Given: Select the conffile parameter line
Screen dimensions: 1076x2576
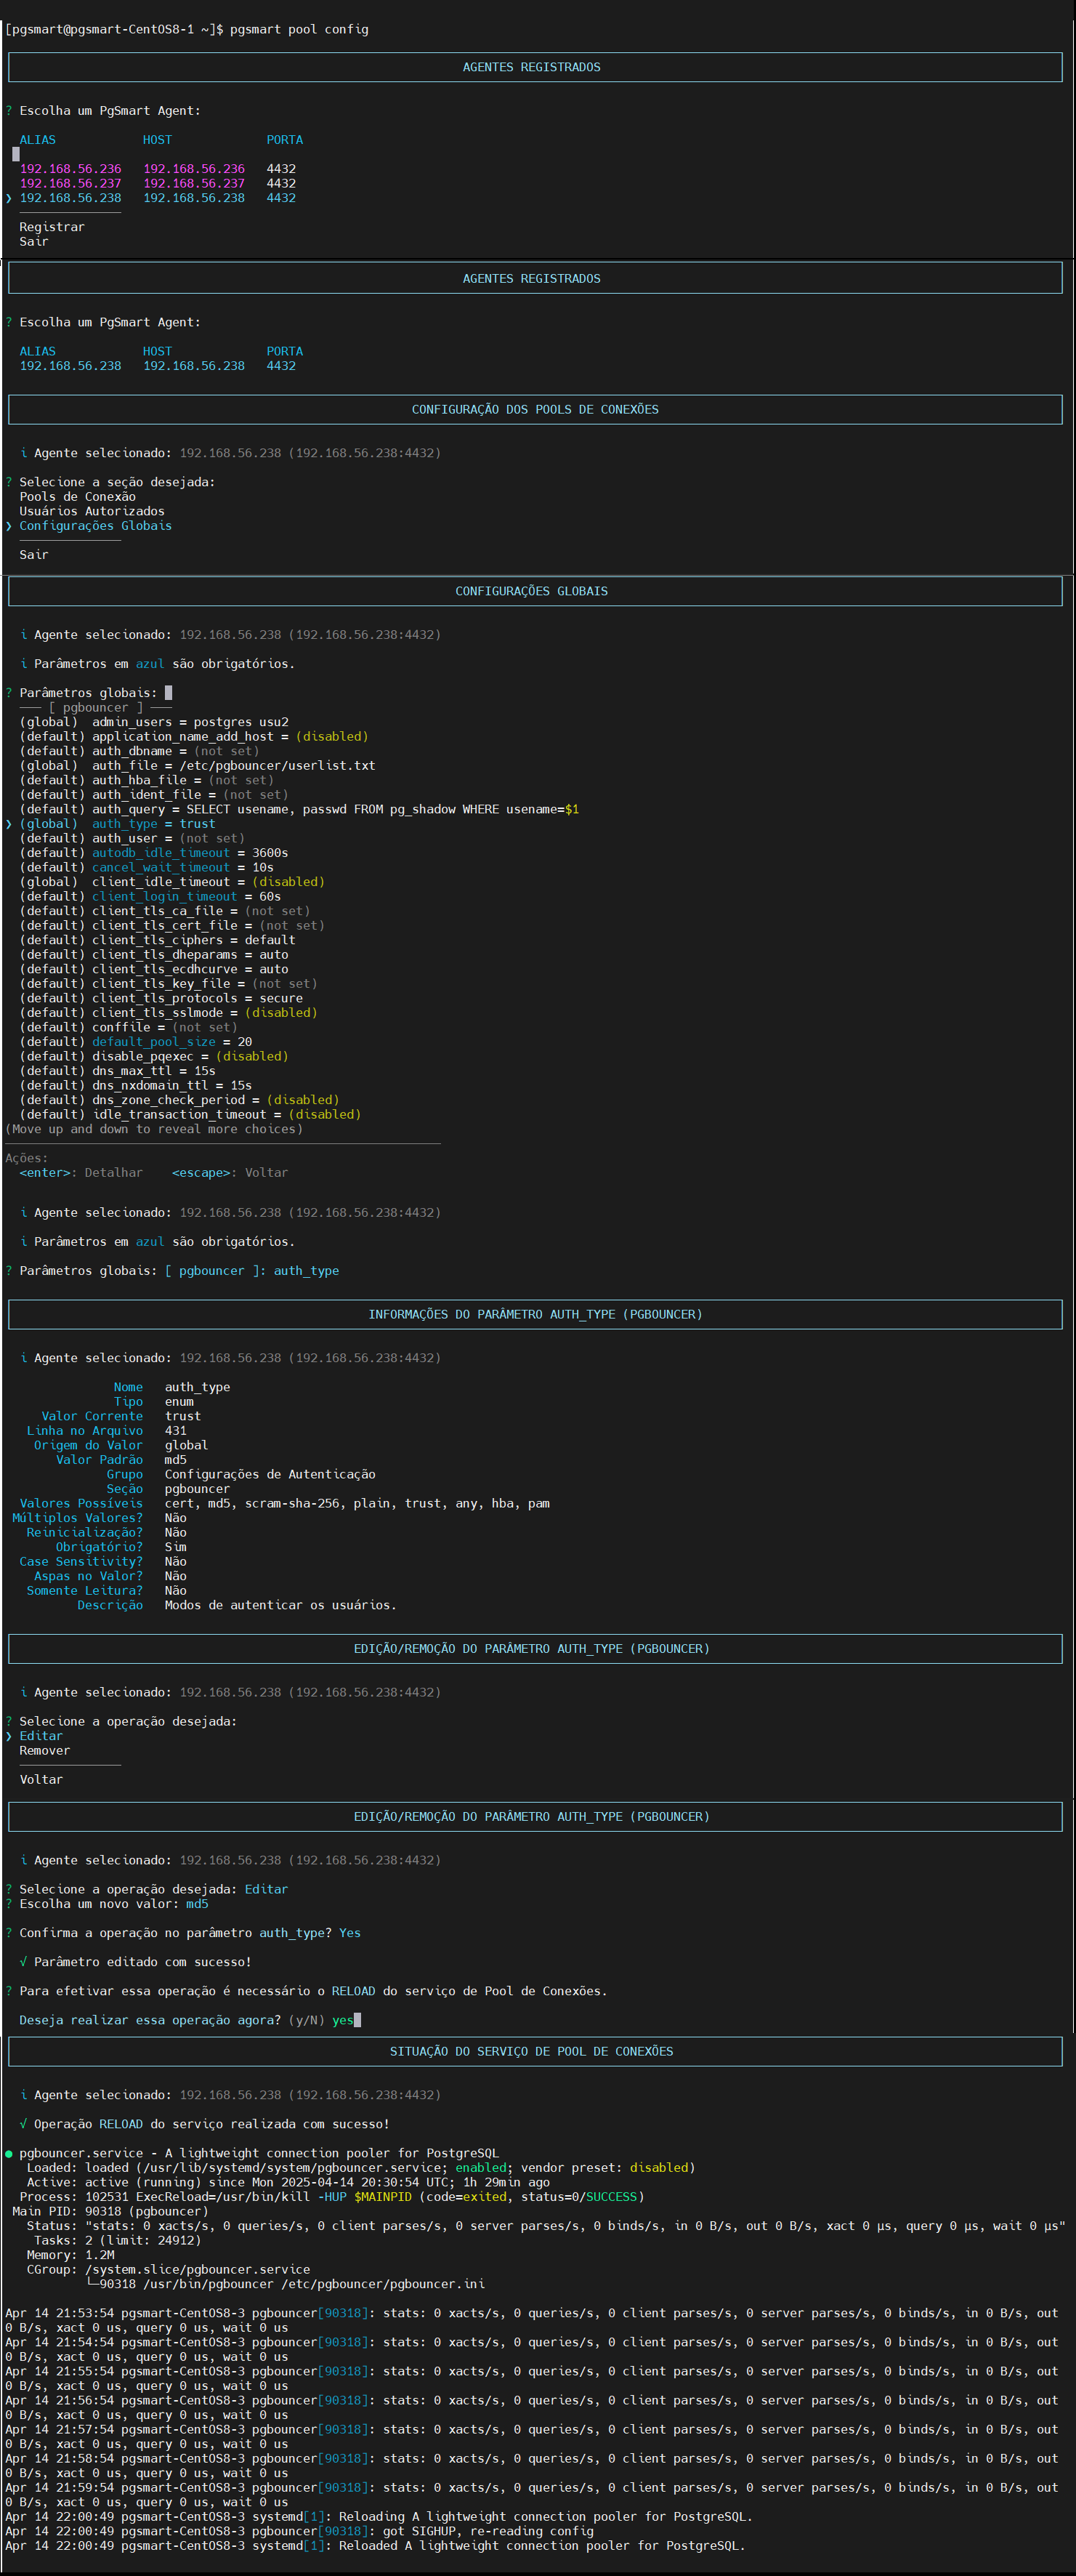Looking at the screenshot, I should (x=128, y=1027).
